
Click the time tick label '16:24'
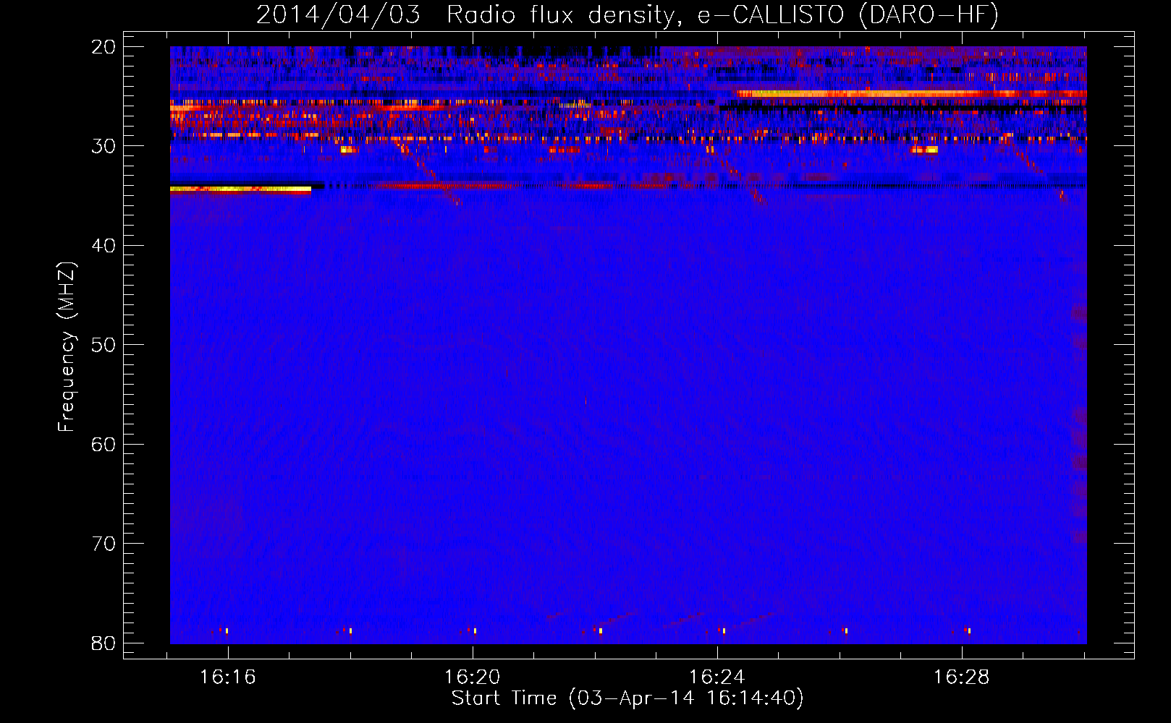tap(717, 677)
